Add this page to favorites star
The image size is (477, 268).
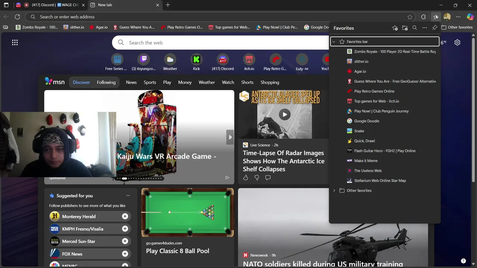click(410, 17)
